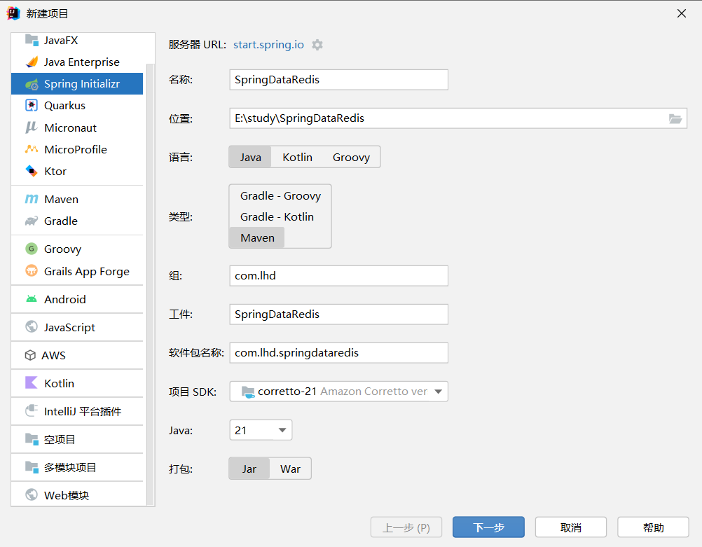Image resolution: width=702 pixels, height=547 pixels.
Task: Browse for location folder icon
Action: 675,118
